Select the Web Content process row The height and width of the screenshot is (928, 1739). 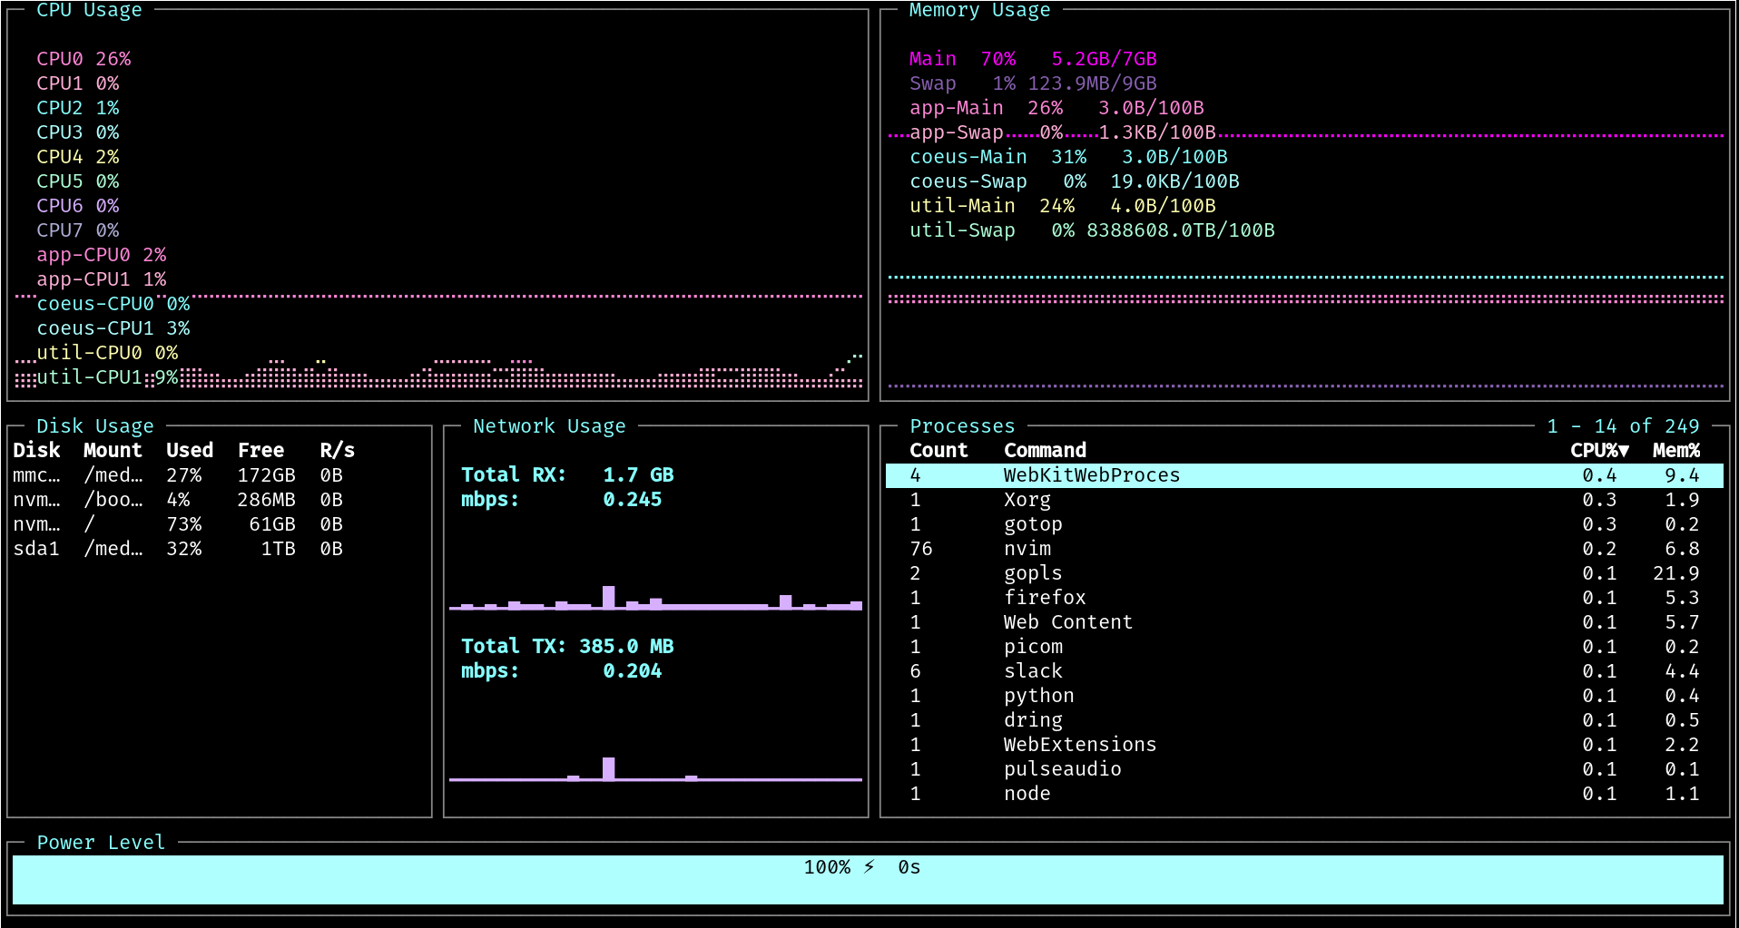click(x=1304, y=622)
